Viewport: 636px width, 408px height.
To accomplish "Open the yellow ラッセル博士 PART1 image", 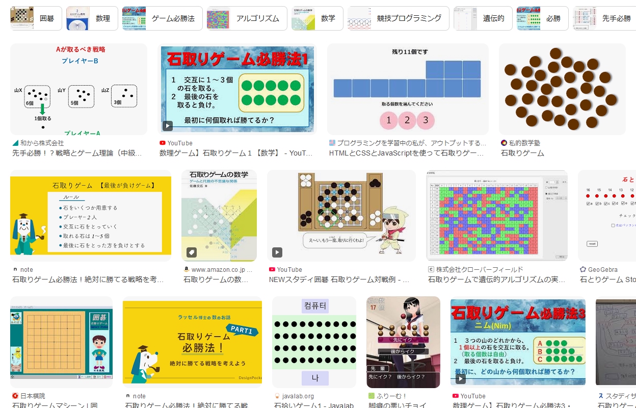I will [192, 342].
